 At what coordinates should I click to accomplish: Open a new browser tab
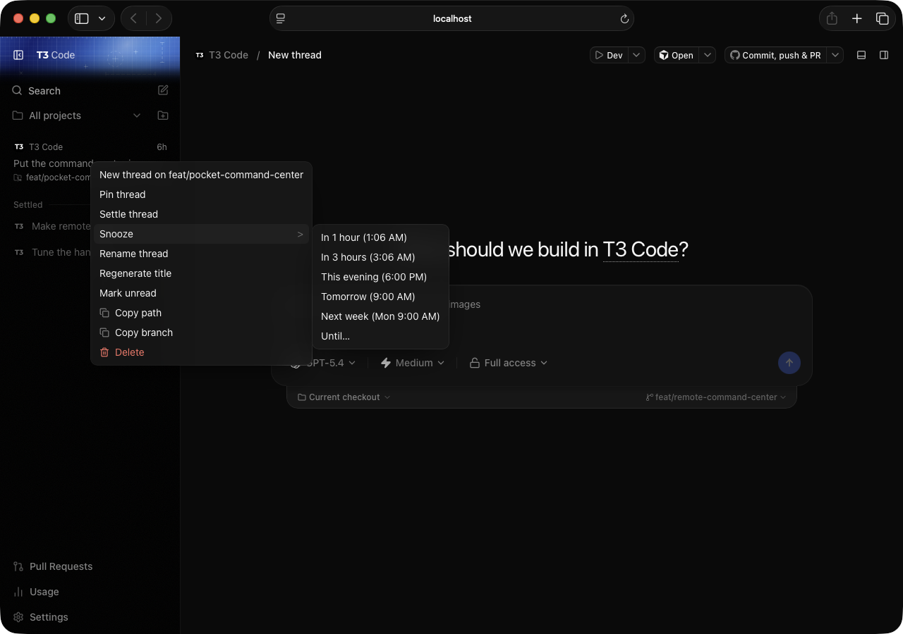click(857, 19)
